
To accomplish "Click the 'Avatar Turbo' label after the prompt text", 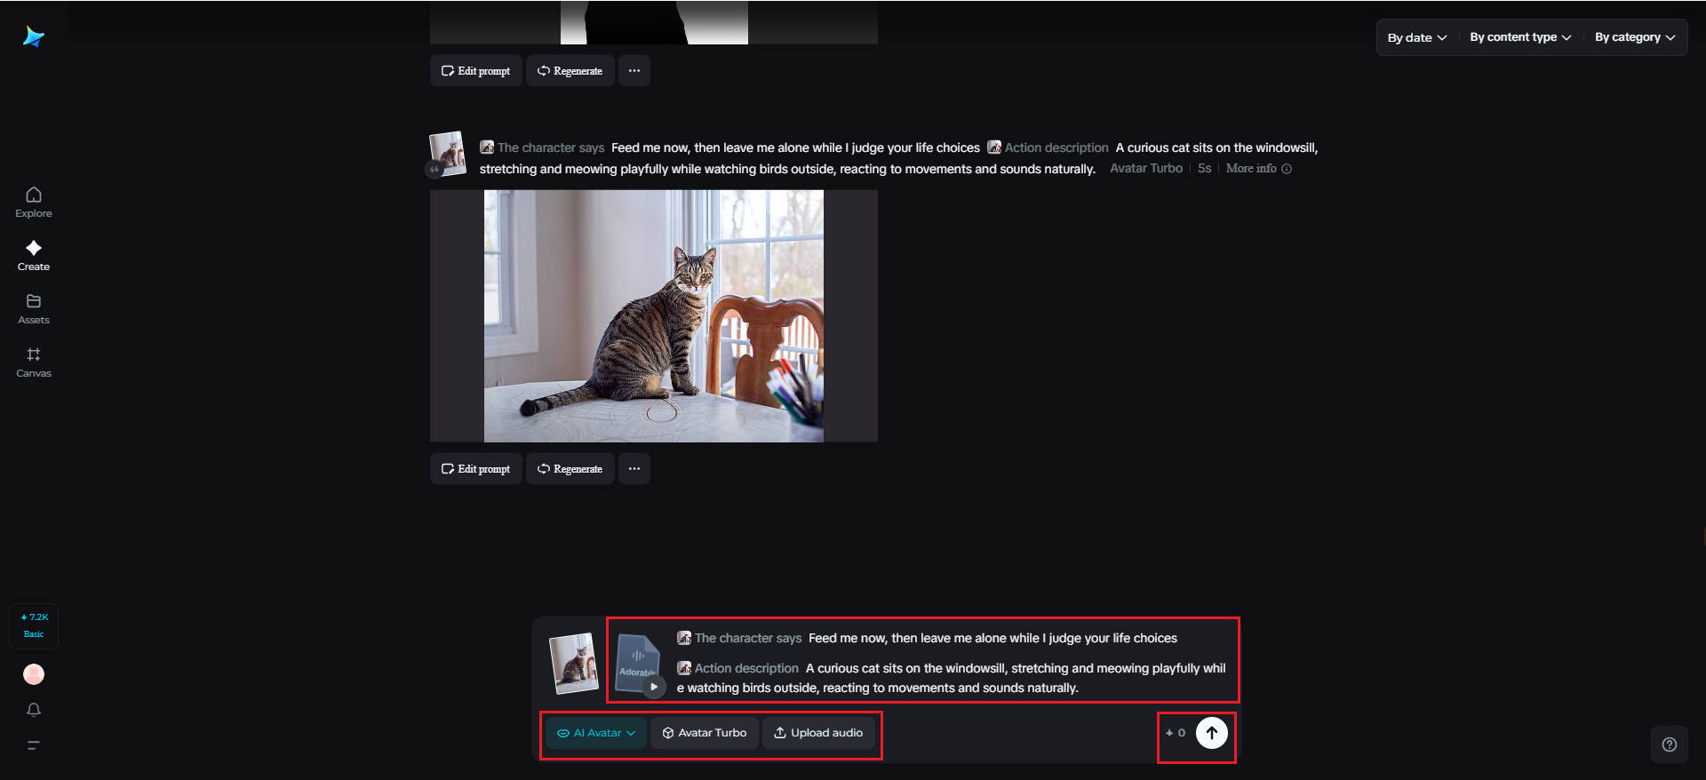I will click(x=1146, y=169).
